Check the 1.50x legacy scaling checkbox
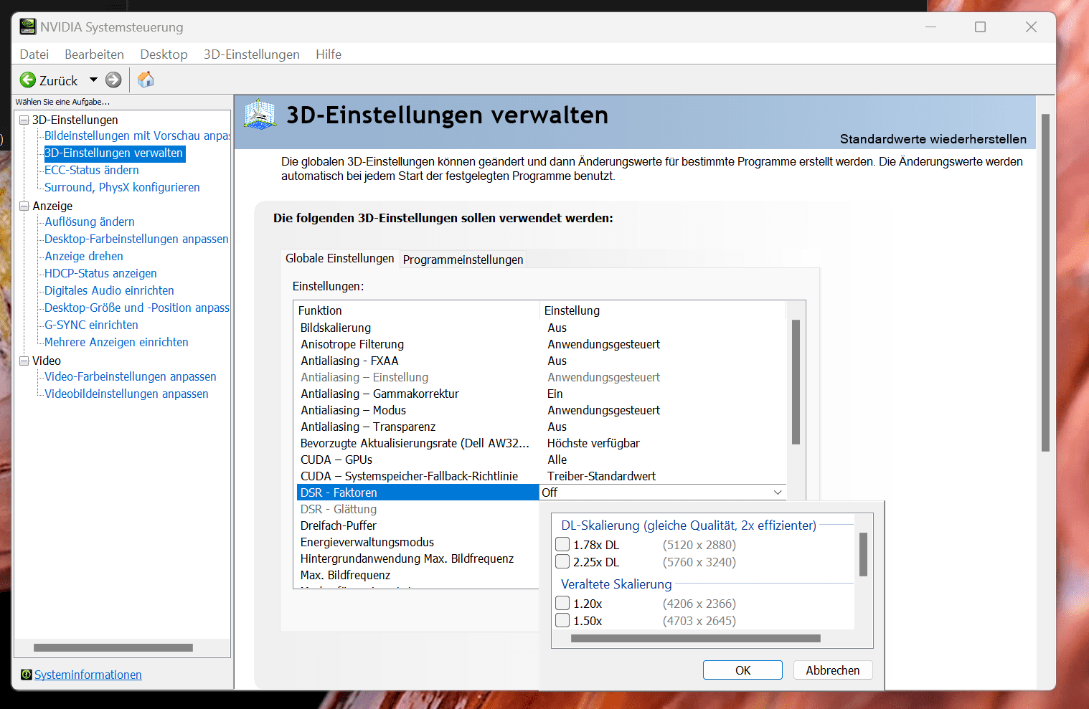 pyautogui.click(x=562, y=621)
